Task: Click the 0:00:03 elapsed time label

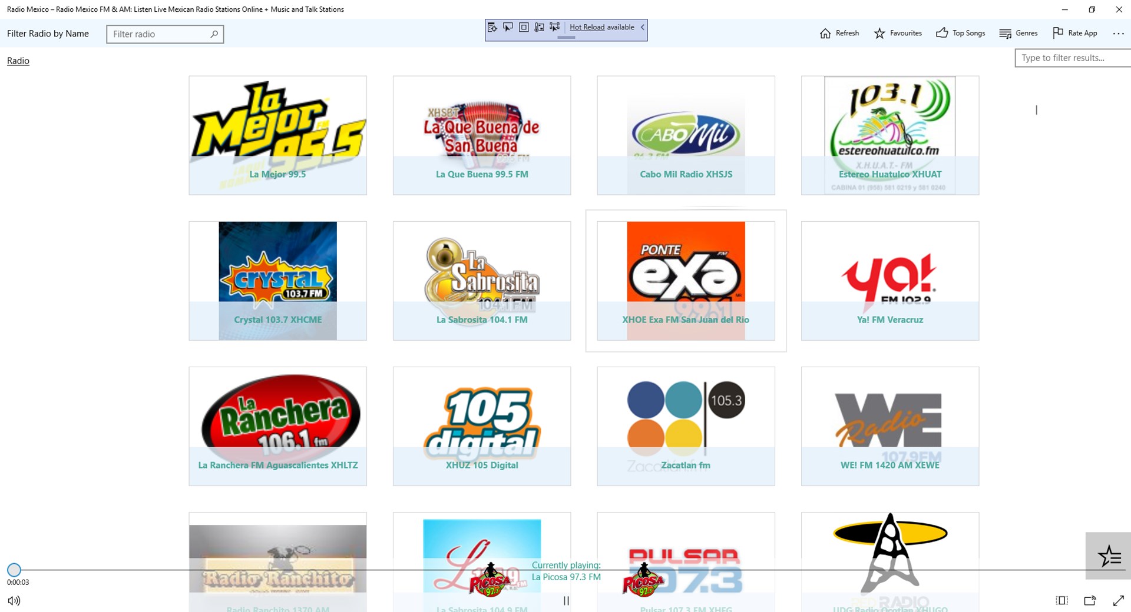Action: pyautogui.click(x=18, y=583)
